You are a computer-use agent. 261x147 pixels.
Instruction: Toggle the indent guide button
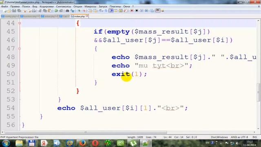tap(111, 11)
